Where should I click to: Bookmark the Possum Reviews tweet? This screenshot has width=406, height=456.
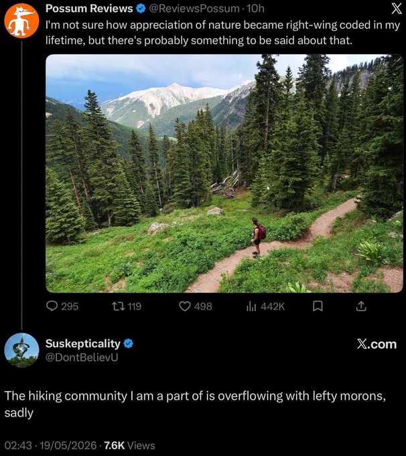(318, 306)
